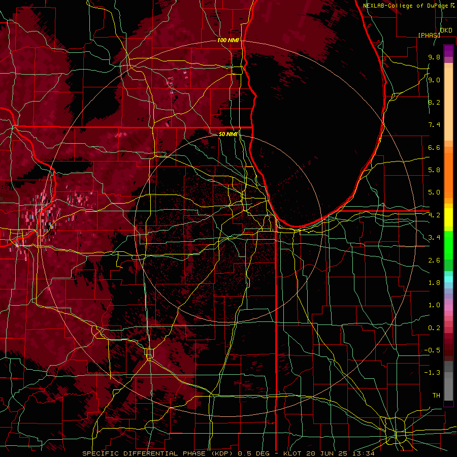Select the 3.4 value on the color scale
The height and width of the screenshot is (457, 457).
[434, 238]
